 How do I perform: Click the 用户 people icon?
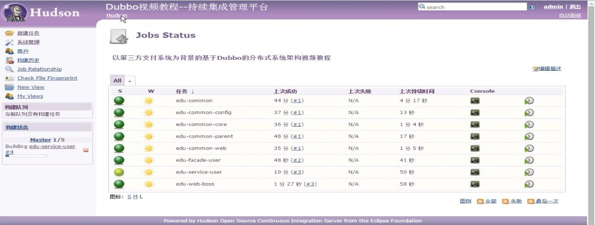pos(10,51)
